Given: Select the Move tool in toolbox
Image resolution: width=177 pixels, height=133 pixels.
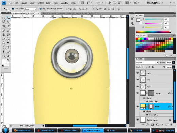Looking at the screenshot, I should tap(8, 18).
